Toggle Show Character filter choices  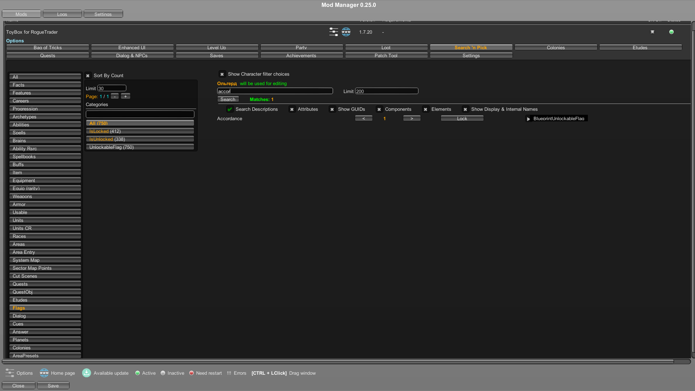(x=222, y=74)
